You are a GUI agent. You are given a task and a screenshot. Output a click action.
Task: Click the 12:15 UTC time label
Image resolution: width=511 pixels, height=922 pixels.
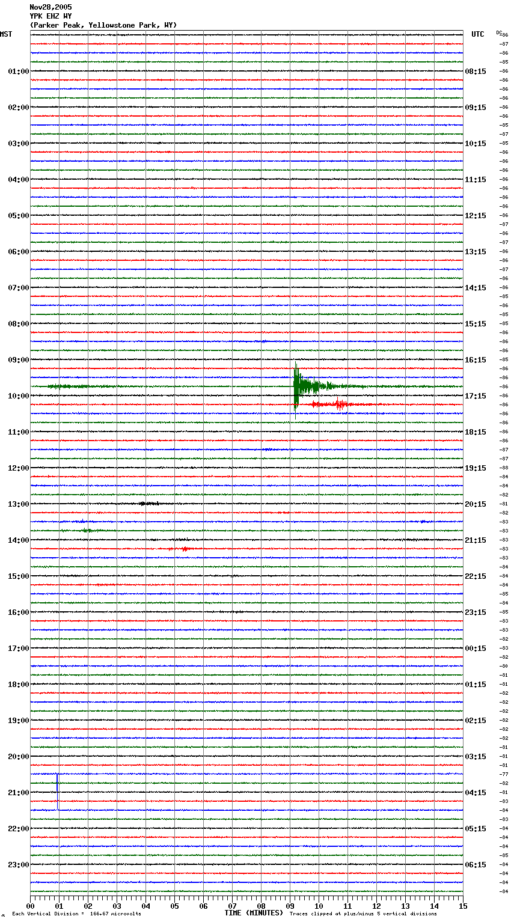[x=476, y=216]
